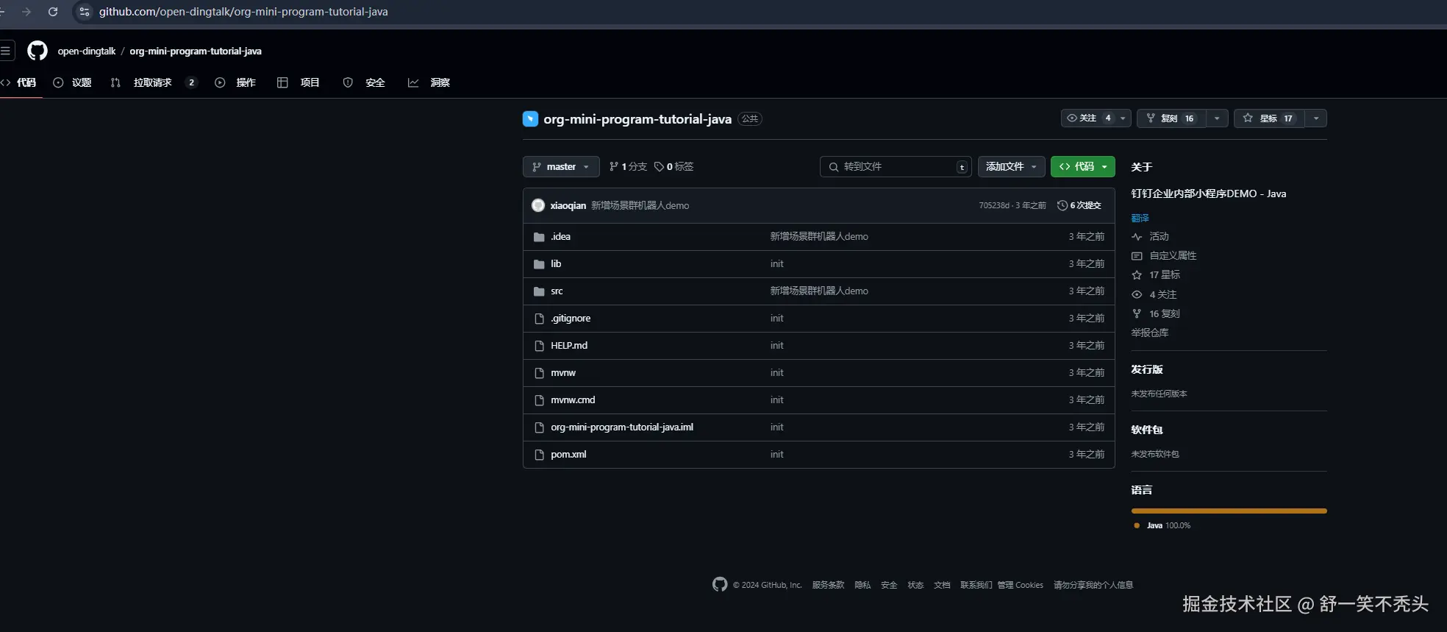Open the green 代码 clone dropdown

point(1083,167)
